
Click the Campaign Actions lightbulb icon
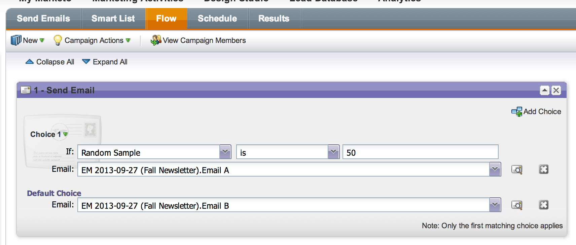[x=58, y=40]
